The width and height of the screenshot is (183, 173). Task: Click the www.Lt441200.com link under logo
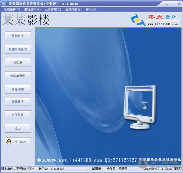(163, 24)
